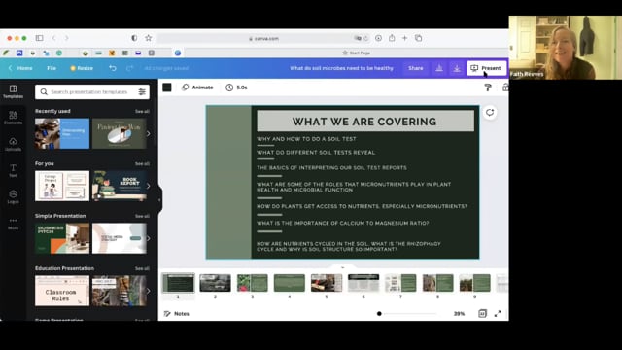Click the Animate button
The height and width of the screenshot is (350, 622).
click(x=197, y=87)
